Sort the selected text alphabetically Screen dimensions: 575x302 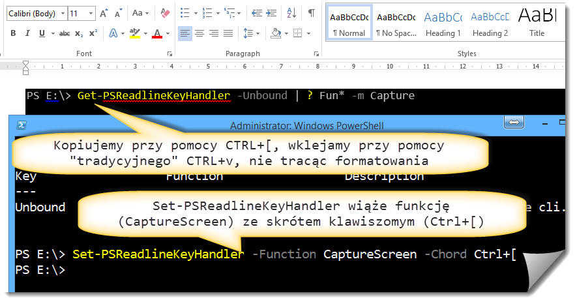coord(291,12)
